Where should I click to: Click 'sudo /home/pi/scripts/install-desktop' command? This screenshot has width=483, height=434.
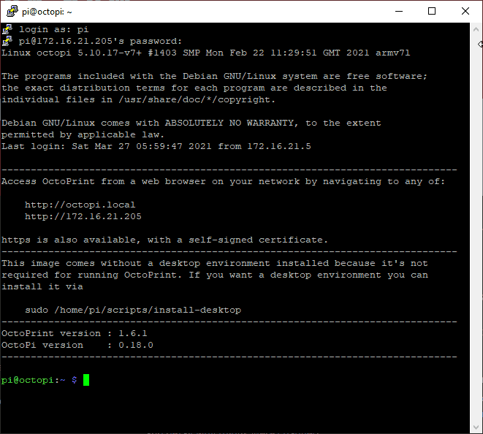pos(133,311)
